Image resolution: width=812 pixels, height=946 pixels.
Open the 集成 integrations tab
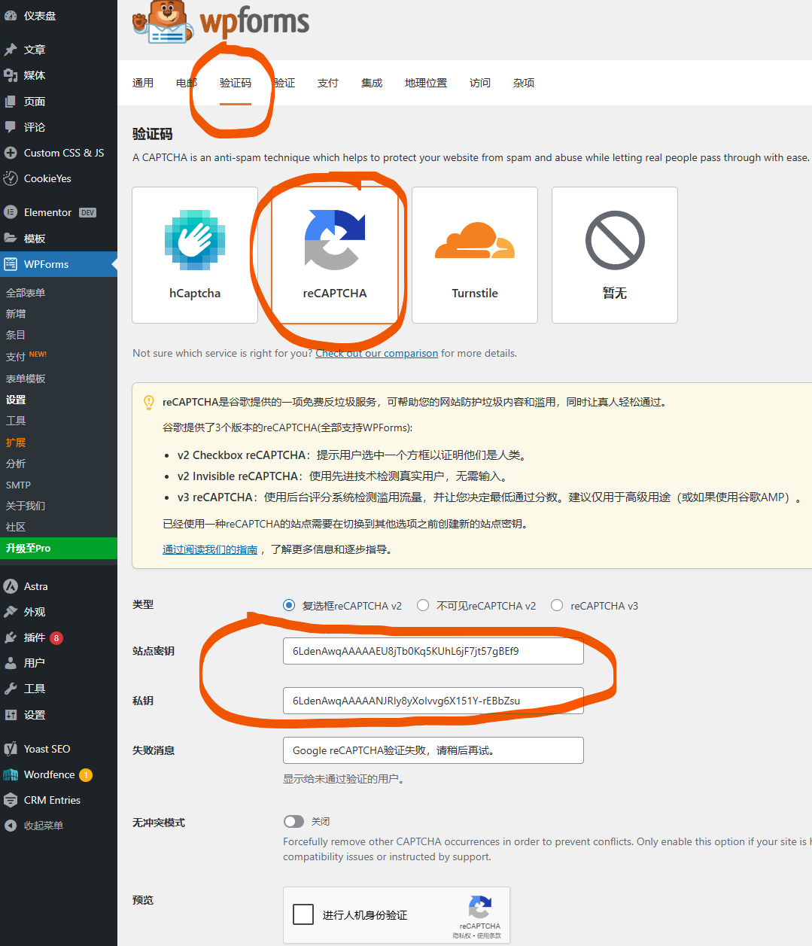click(x=372, y=83)
